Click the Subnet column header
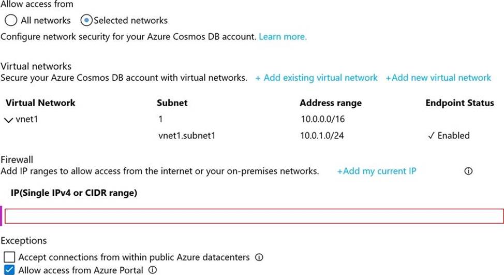 [x=172, y=103]
